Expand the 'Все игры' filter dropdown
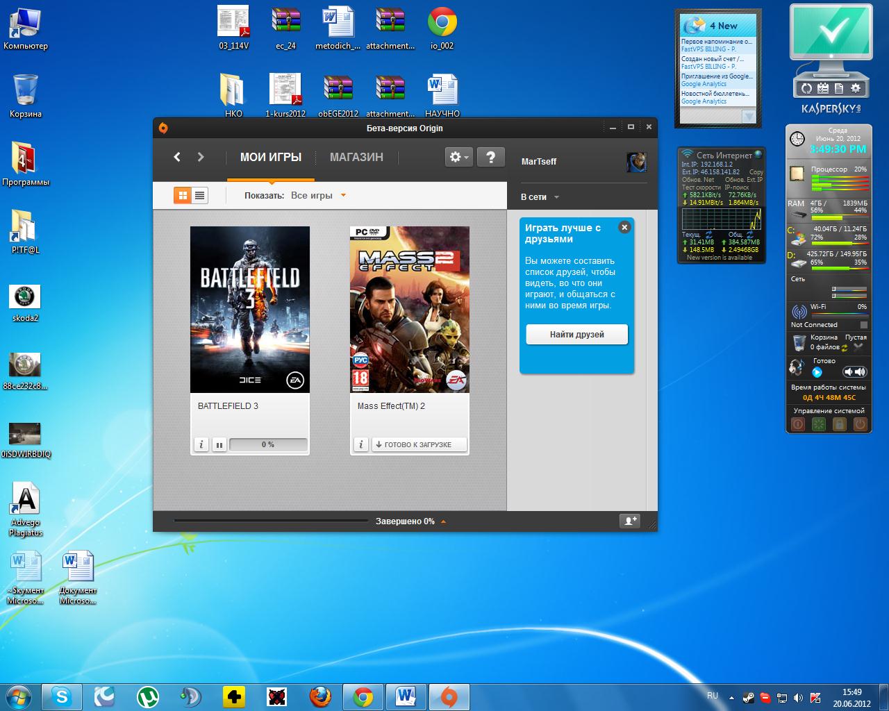Screen dimensions: 889x711 pyautogui.click(x=342, y=196)
